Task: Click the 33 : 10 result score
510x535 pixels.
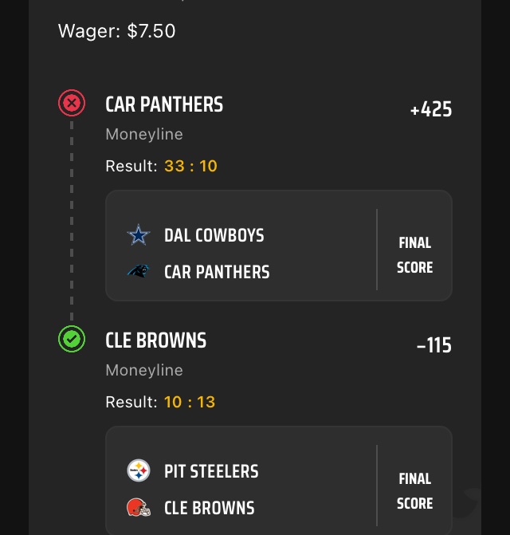Action: [x=190, y=166]
